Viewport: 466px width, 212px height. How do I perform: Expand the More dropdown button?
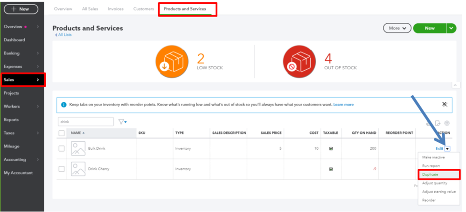click(397, 28)
